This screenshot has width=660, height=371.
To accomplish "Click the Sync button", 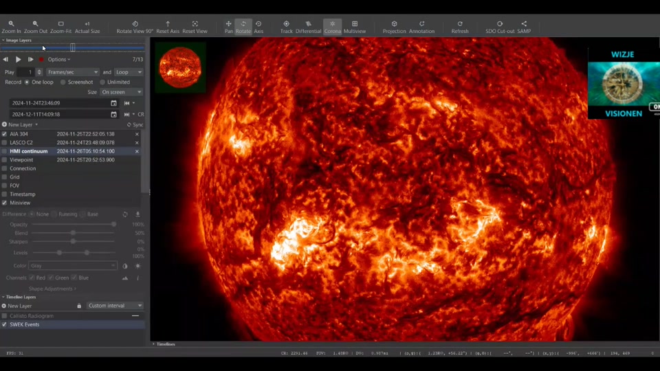I will pyautogui.click(x=135, y=125).
